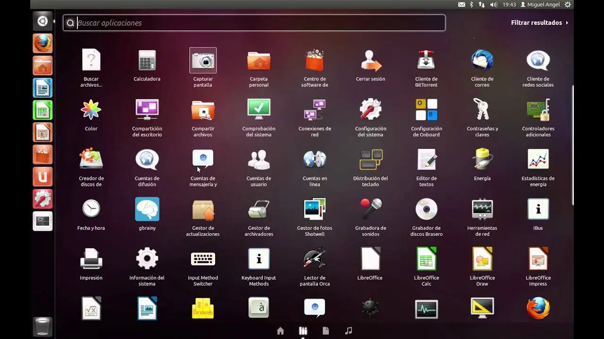The width and height of the screenshot is (604, 339).
Task: Open the Color application
Action: pyautogui.click(x=91, y=110)
